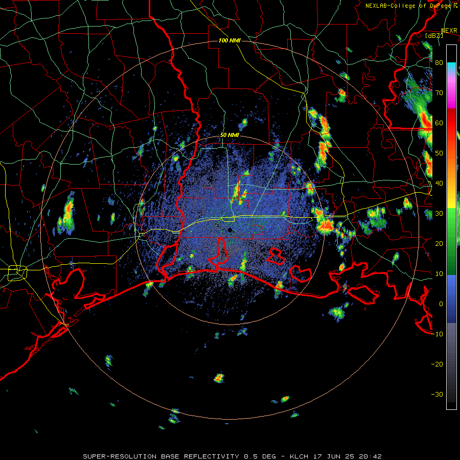Click the 10 value on color scale

[x=439, y=274]
